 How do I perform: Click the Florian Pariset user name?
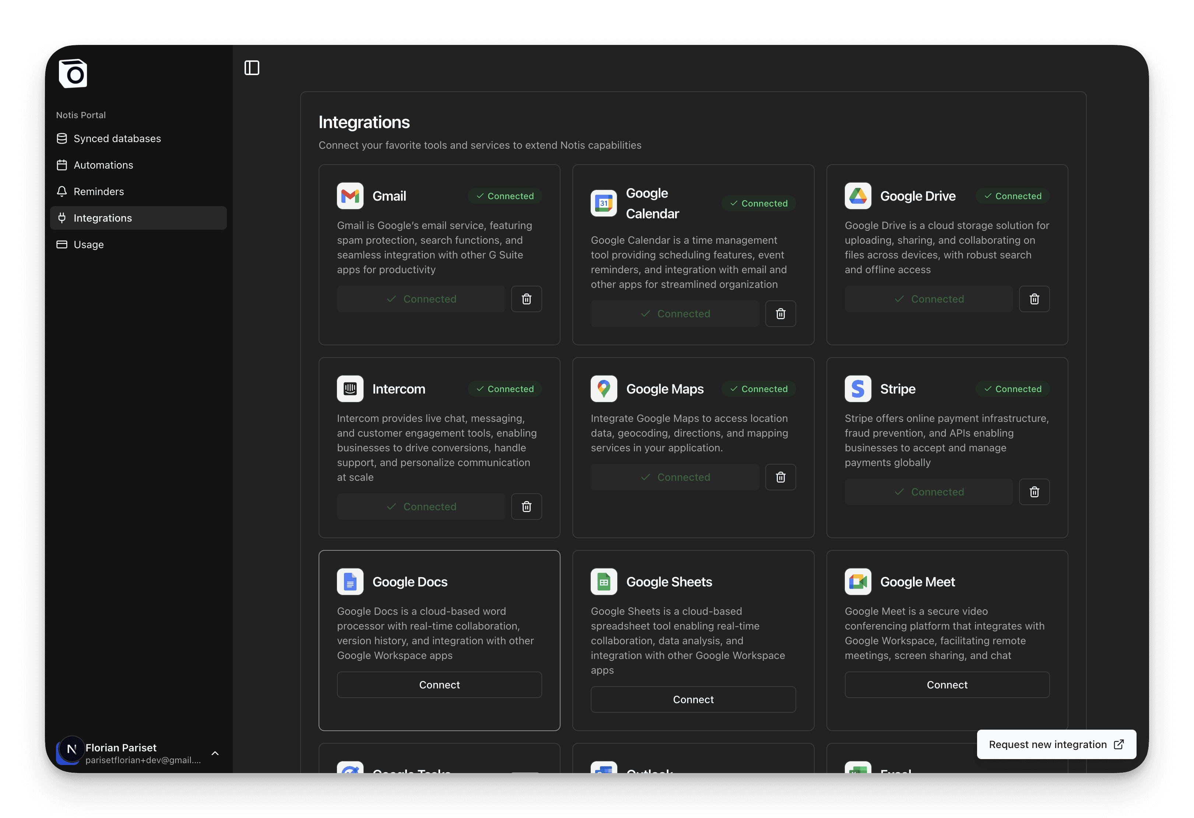(x=121, y=748)
